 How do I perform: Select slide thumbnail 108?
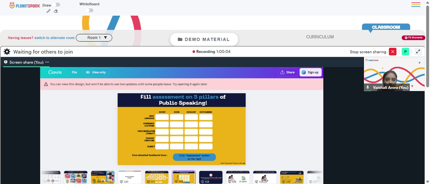click(76, 177)
